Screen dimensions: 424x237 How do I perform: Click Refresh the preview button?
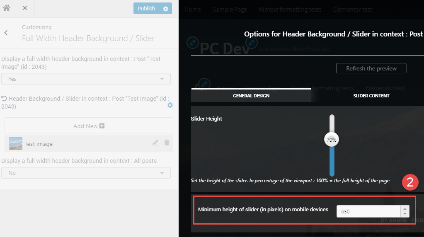(x=371, y=68)
